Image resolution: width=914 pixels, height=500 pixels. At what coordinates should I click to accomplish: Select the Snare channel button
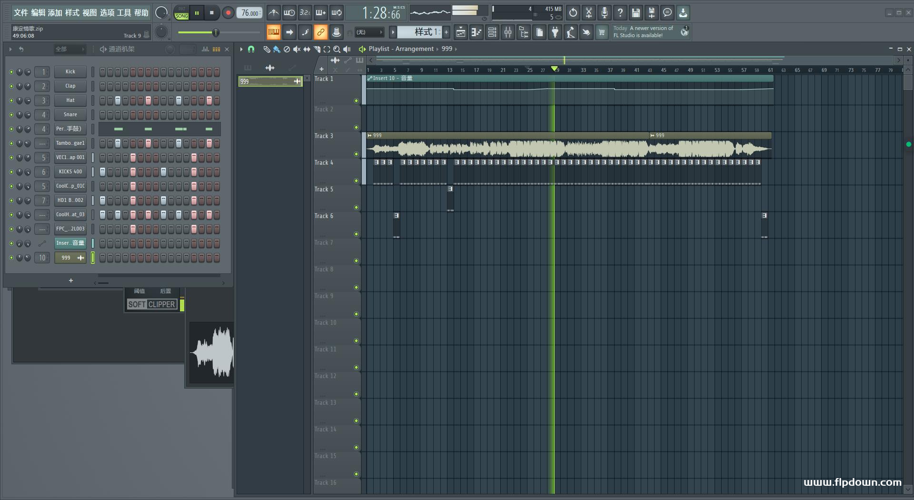[x=70, y=114]
